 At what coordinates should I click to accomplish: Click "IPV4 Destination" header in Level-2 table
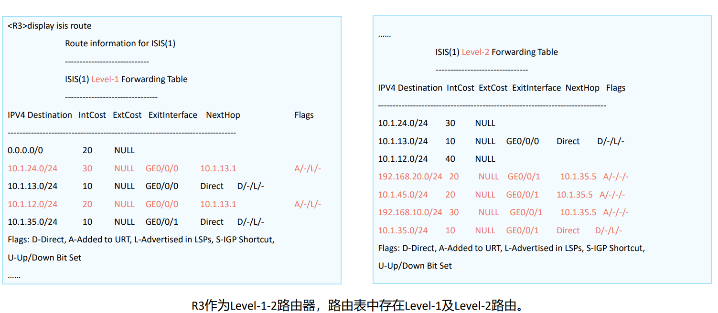pyautogui.click(x=410, y=88)
